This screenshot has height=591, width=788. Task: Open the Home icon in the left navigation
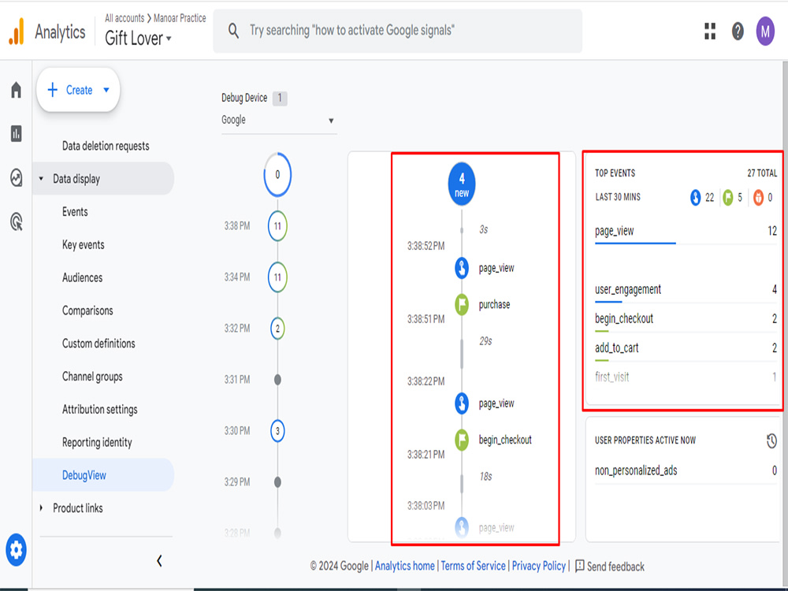tap(14, 91)
